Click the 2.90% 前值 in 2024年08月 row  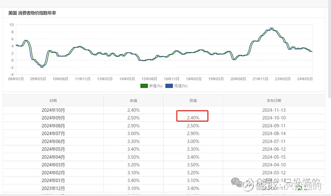tap(133, 126)
